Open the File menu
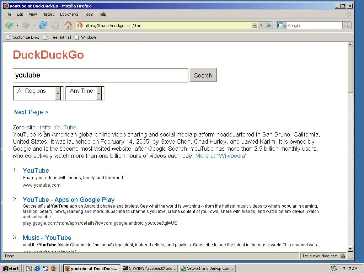 (8, 14)
